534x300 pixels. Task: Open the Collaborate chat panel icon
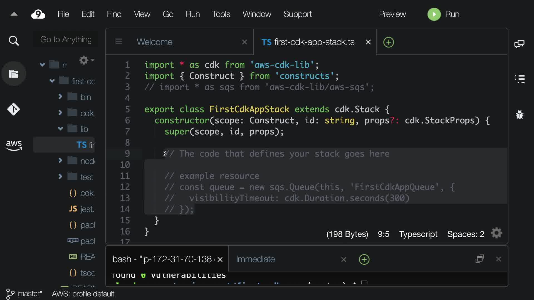click(520, 44)
